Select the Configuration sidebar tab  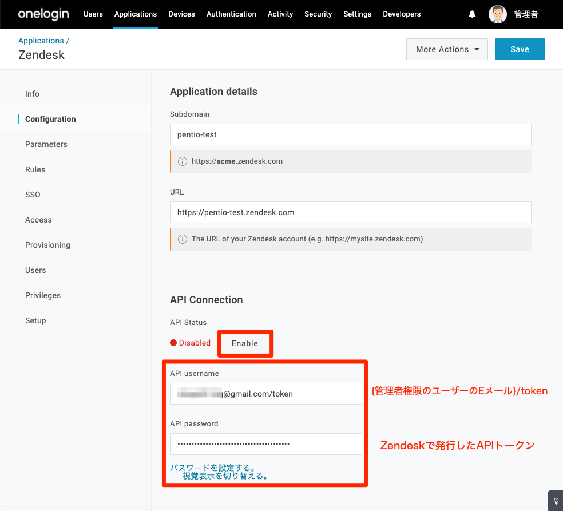tap(50, 119)
